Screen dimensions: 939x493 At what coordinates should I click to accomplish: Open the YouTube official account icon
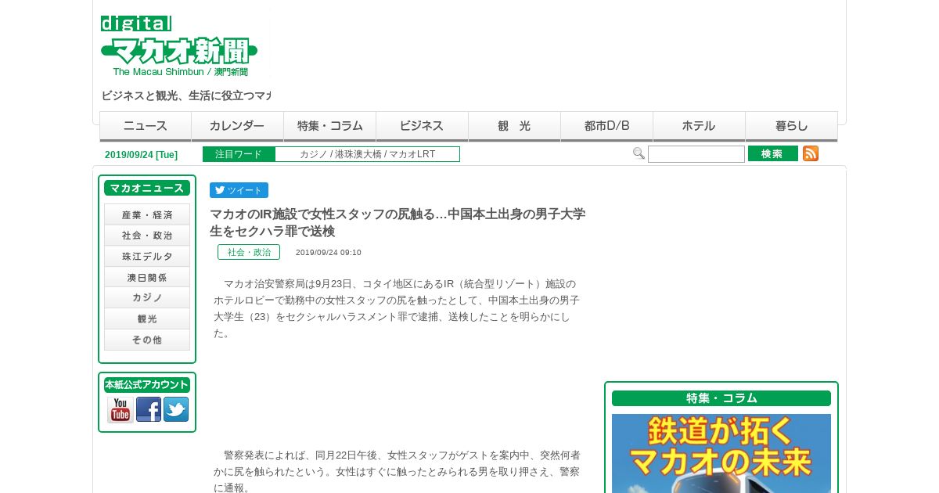pos(121,409)
